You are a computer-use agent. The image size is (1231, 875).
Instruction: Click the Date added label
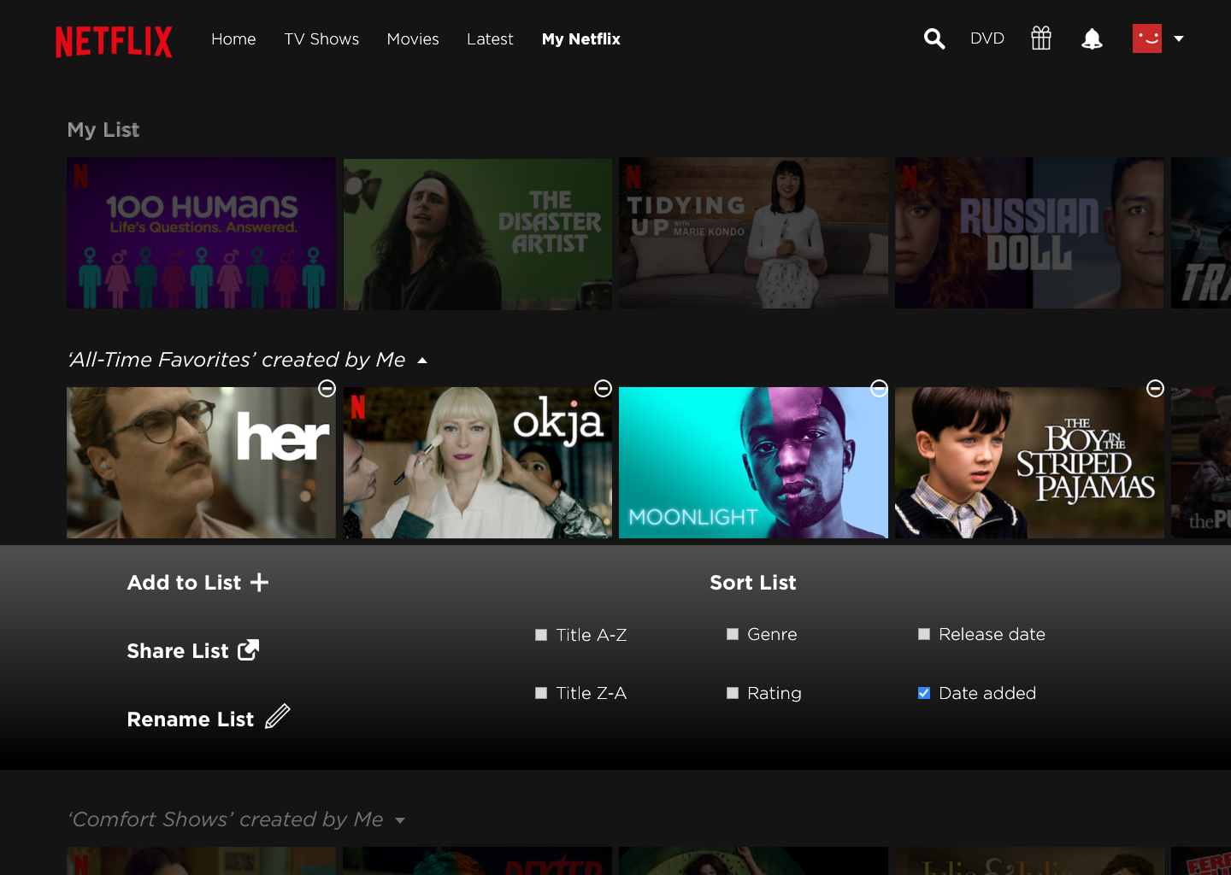pyautogui.click(x=987, y=693)
